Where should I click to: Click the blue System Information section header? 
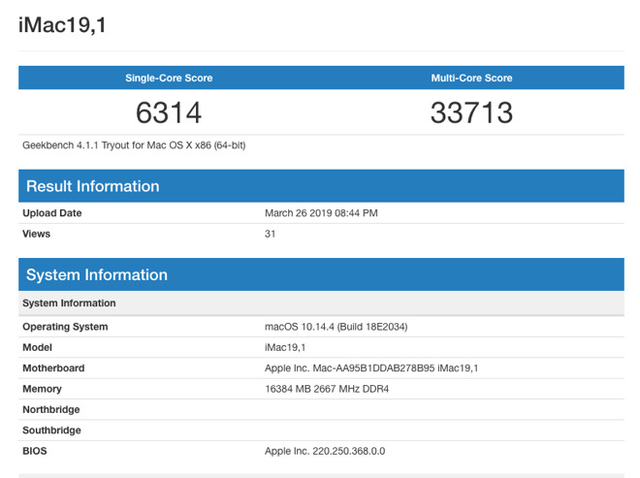[x=97, y=275]
